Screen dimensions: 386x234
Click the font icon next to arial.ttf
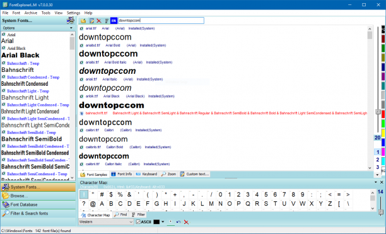click(x=81, y=28)
